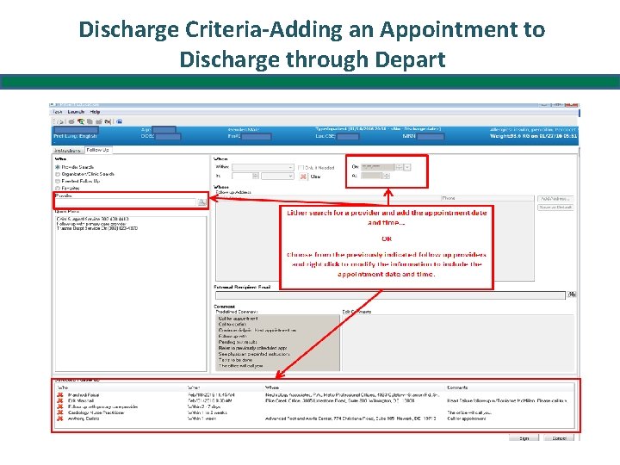Click the Save as Default button
This screenshot has width=620, height=465.
(x=555, y=208)
